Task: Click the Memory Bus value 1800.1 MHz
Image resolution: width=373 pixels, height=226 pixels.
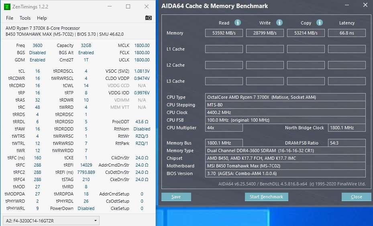Action: [x=224, y=143]
